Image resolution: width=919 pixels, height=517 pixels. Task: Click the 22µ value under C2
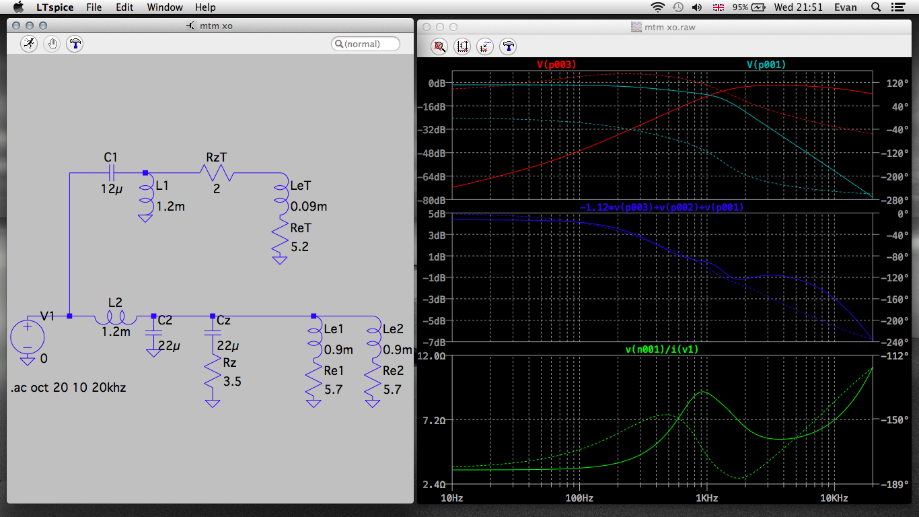pos(169,345)
